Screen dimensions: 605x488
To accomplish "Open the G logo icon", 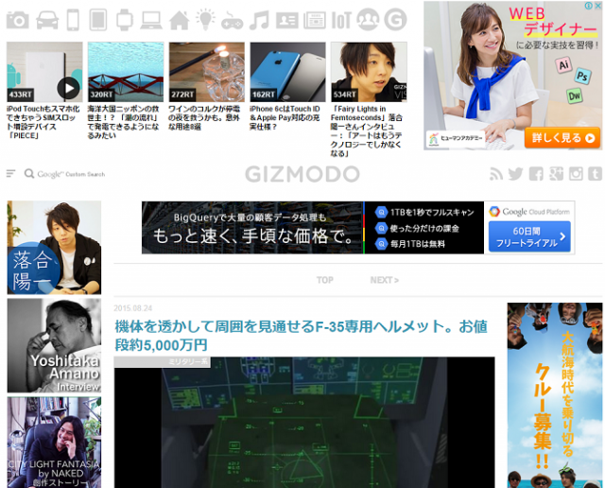I will [x=395, y=19].
